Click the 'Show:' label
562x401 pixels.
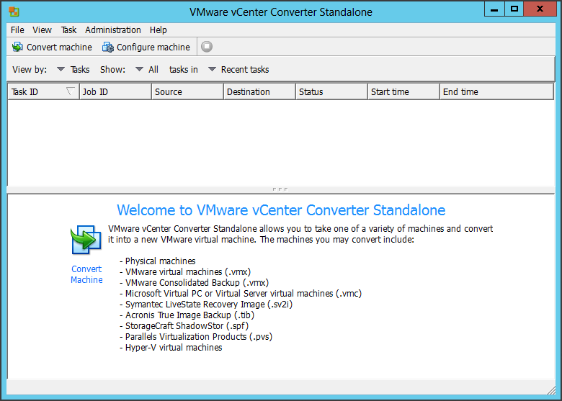(112, 69)
